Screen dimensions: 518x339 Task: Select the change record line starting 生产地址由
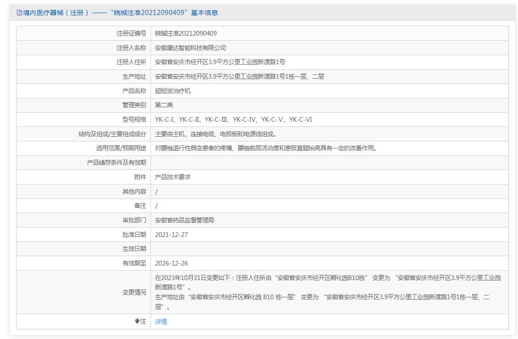[x=322, y=302]
